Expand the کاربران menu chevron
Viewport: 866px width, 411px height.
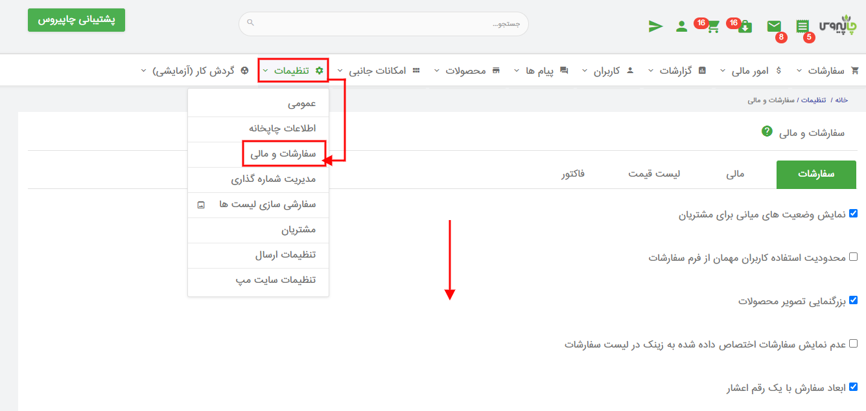click(584, 70)
